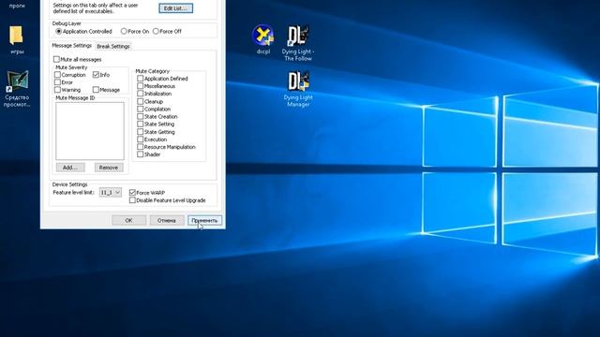The image size is (600, 337).
Task: Click Remove under Mute Message ID
Action: click(109, 168)
